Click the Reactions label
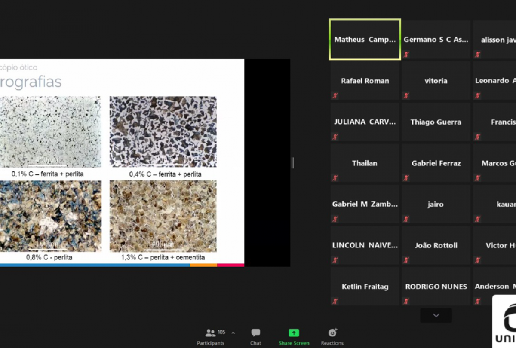The width and height of the screenshot is (516, 348). 332,343
